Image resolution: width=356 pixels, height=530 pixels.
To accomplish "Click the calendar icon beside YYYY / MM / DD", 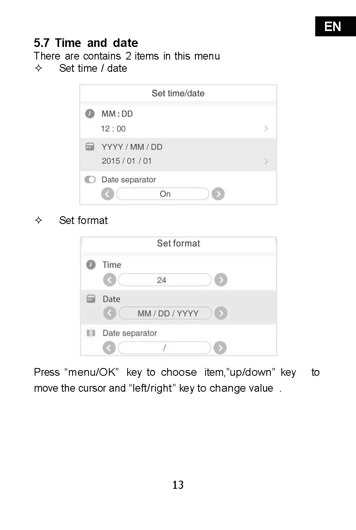I will click(90, 146).
